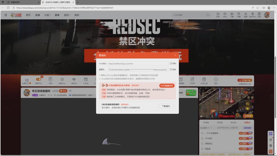Open 历史 history icon
The width and height of the screenshot is (277, 156).
218,15
